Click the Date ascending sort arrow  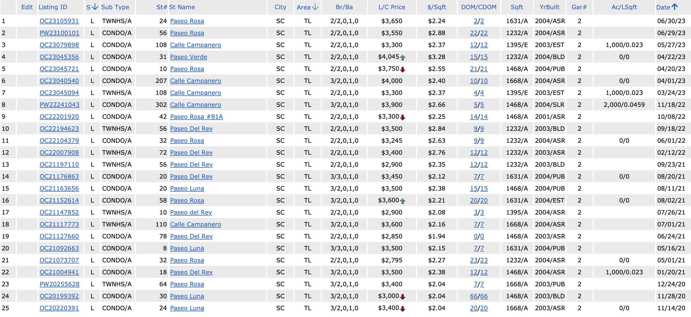pos(675,7)
